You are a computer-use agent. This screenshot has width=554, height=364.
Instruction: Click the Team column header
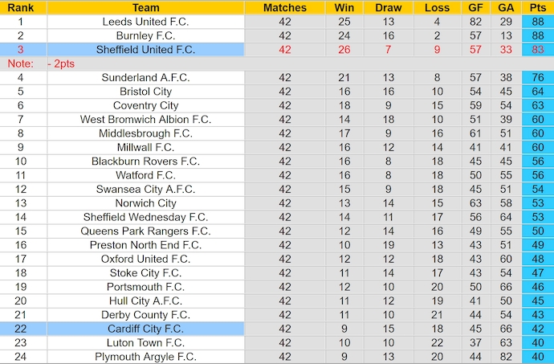point(145,7)
